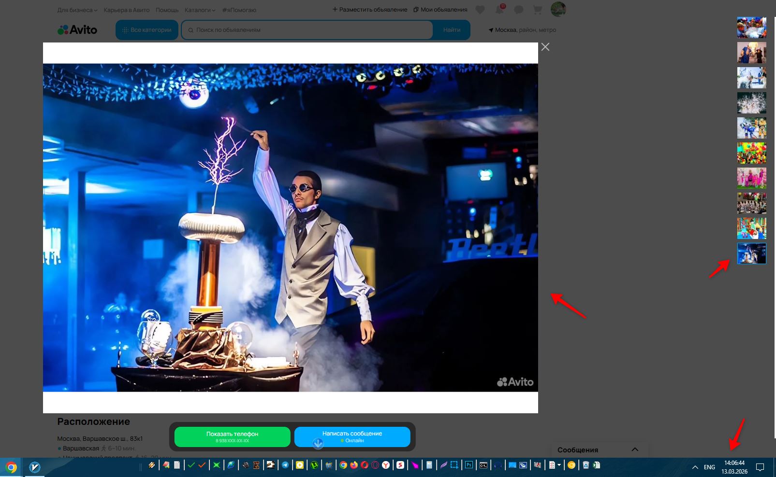This screenshot has width=776, height=477.
Task: Click the Показать телефон button
Action: click(232, 436)
